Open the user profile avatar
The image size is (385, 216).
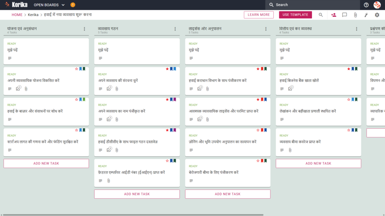pyautogui.click(x=377, y=4)
